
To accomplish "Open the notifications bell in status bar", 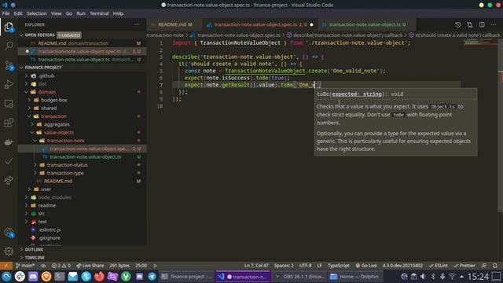I will pos(495,266).
